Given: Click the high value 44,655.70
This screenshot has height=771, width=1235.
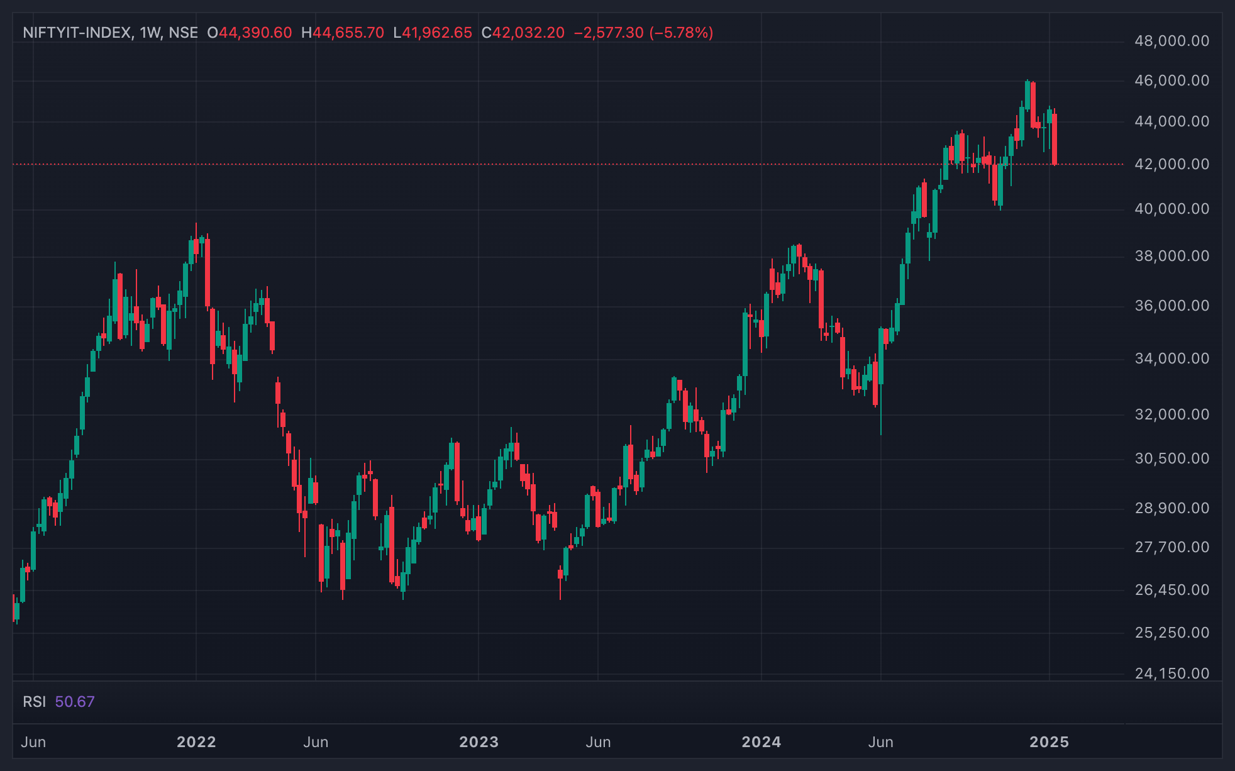Looking at the screenshot, I should (x=348, y=33).
